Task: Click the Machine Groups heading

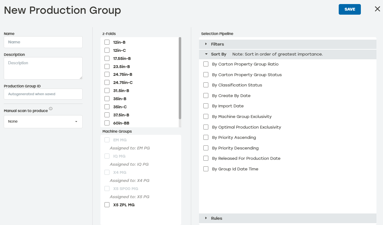Action: pyautogui.click(x=117, y=131)
